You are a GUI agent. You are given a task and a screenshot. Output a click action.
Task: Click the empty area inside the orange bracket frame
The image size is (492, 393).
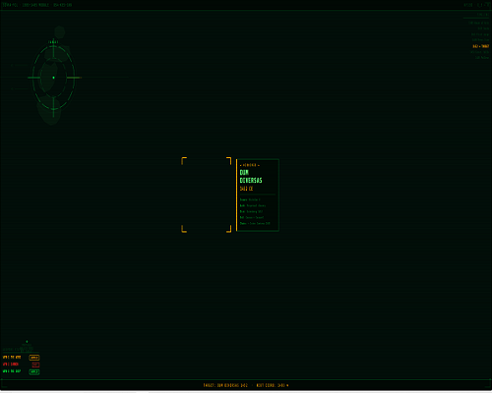point(207,195)
